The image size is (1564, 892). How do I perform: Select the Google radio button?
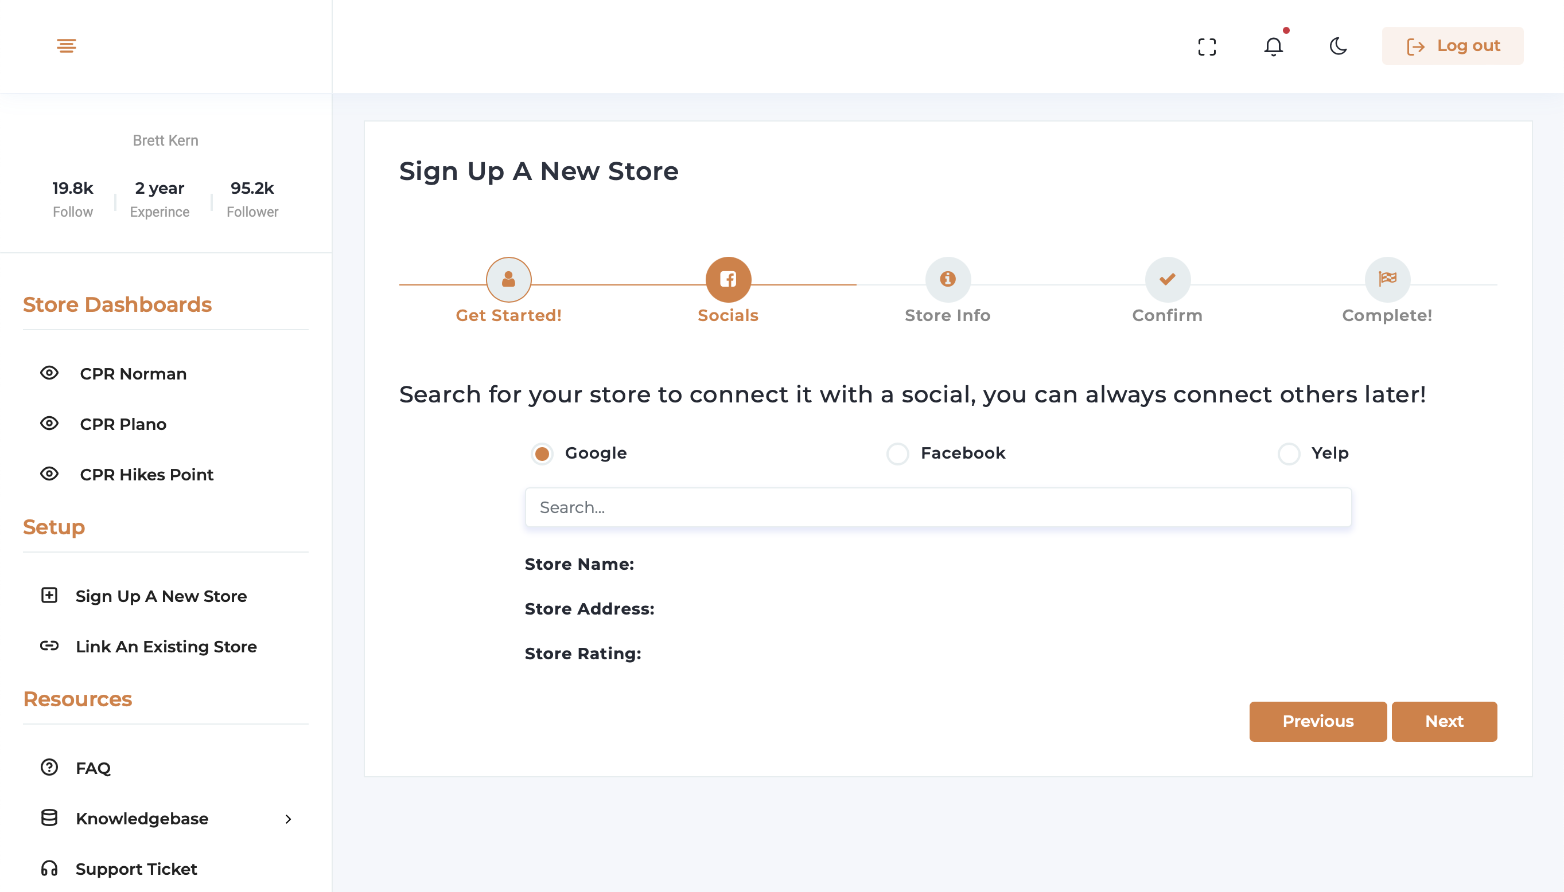(x=542, y=454)
